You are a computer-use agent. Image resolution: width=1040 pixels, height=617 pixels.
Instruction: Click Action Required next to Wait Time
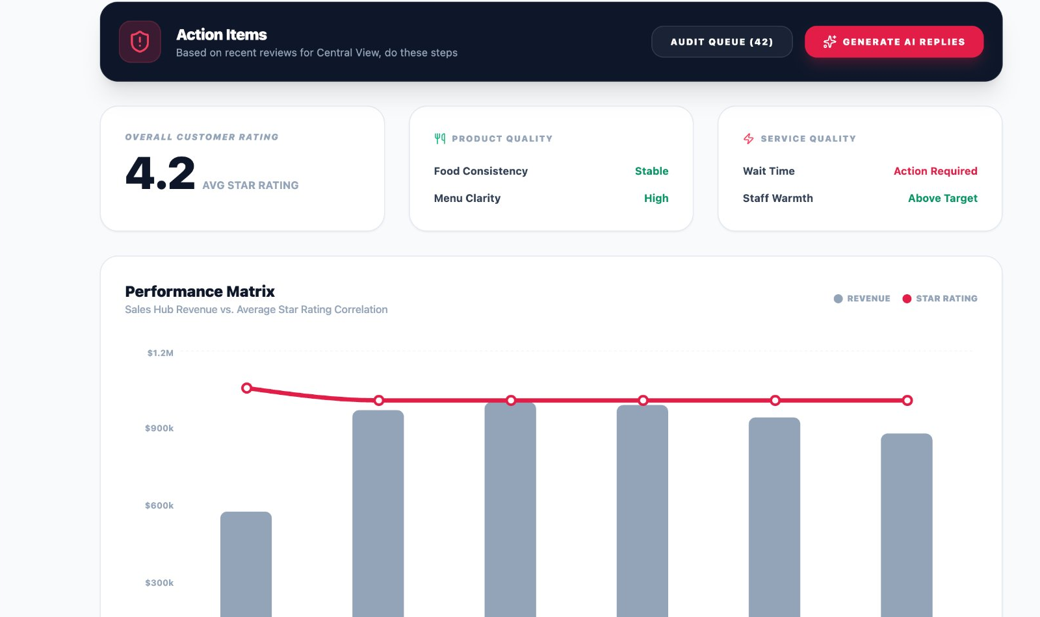coord(935,171)
